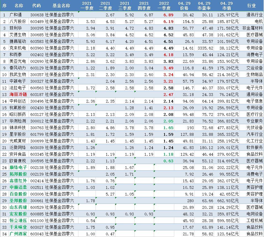Select the cell 光威复材

(18, 141)
